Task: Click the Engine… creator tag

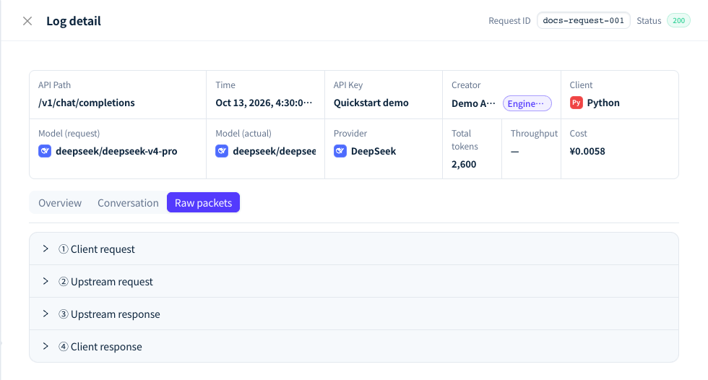Action: point(527,103)
